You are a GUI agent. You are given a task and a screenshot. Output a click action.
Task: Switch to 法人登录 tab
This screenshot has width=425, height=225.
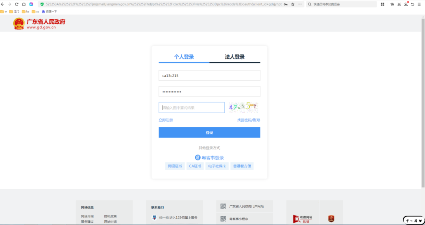[x=235, y=57]
